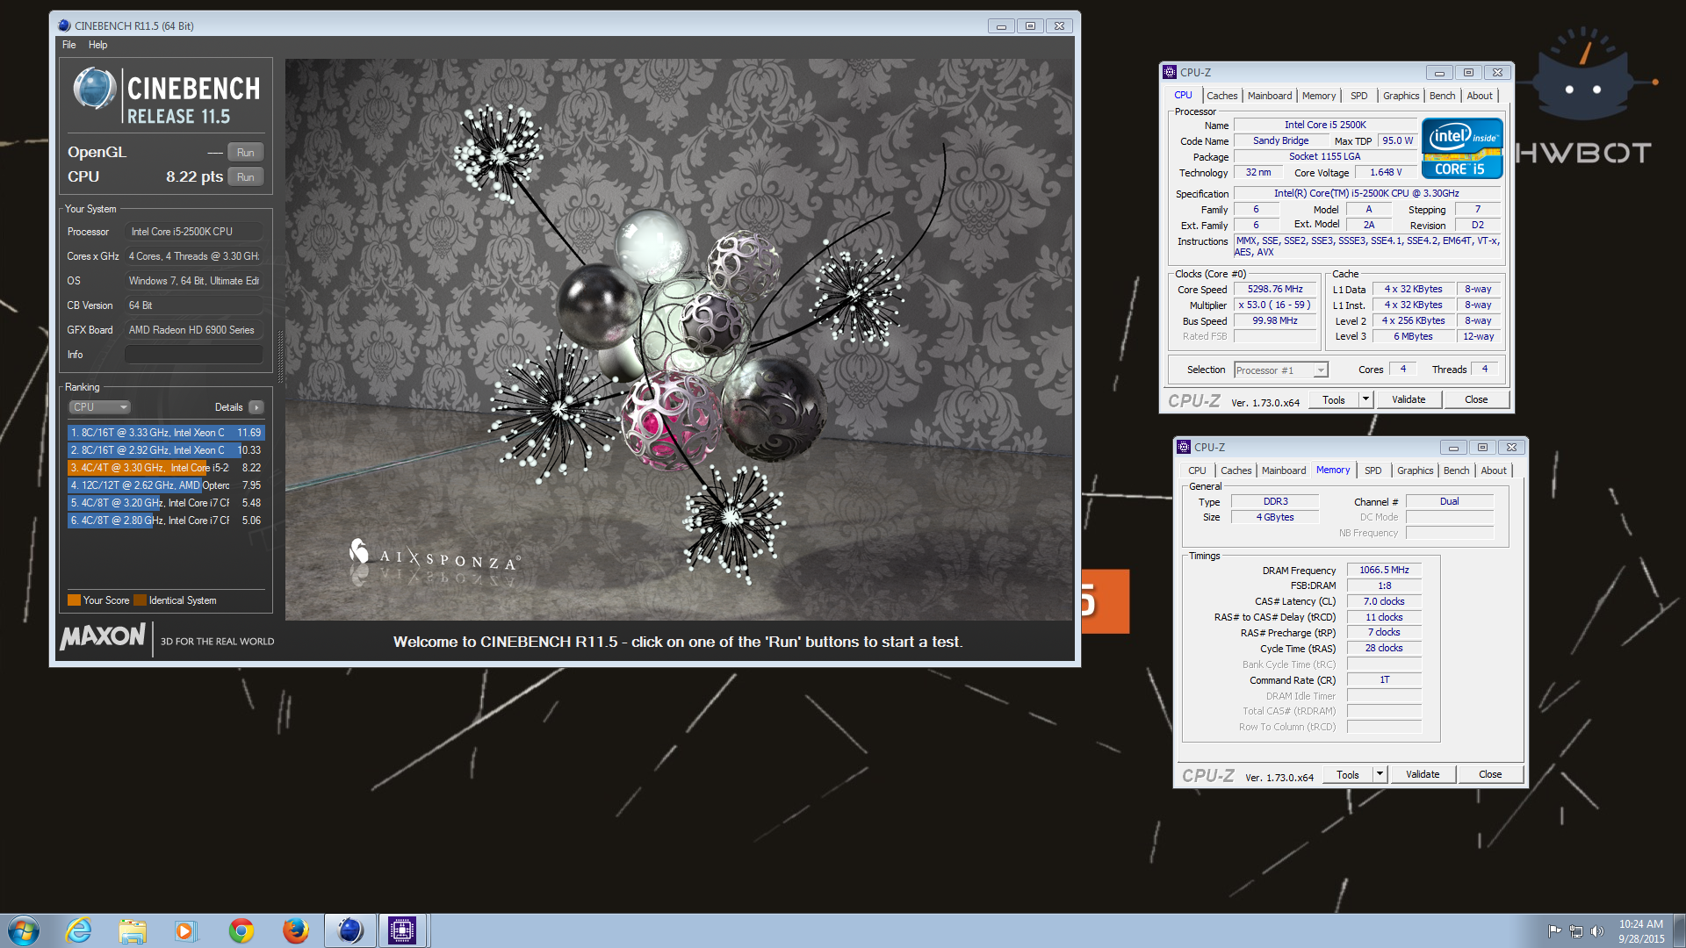Click Close button in upper CPU-Z window
Viewport: 1686px width, 948px height.
1476,400
